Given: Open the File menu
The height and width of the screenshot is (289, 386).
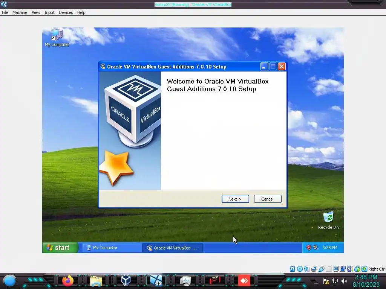Looking at the screenshot, I should pos(5,12).
